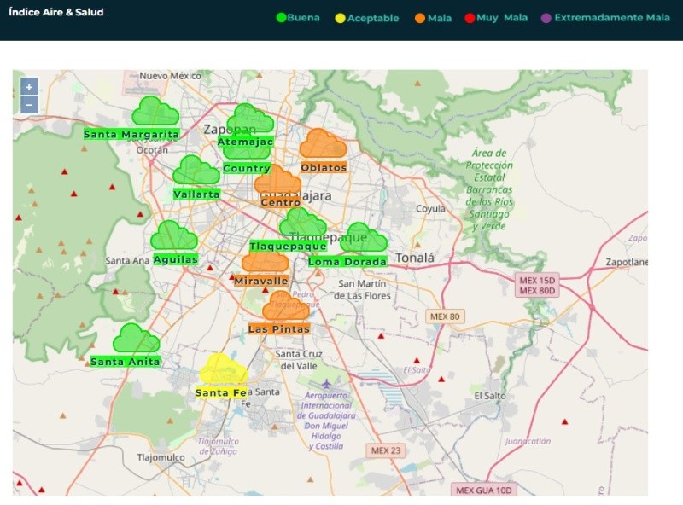
Task: Open the Centro orange cloud marker
Action: click(x=277, y=181)
